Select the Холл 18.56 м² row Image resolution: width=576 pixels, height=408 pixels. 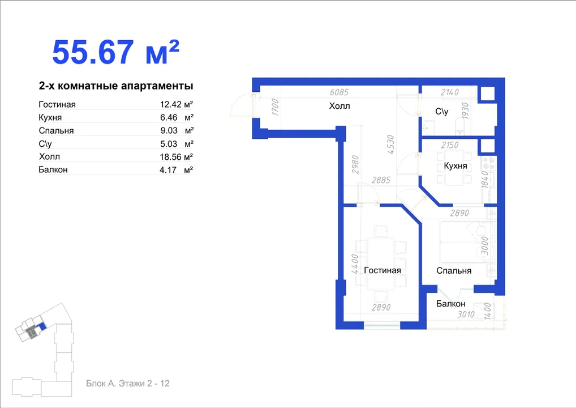click(116, 157)
